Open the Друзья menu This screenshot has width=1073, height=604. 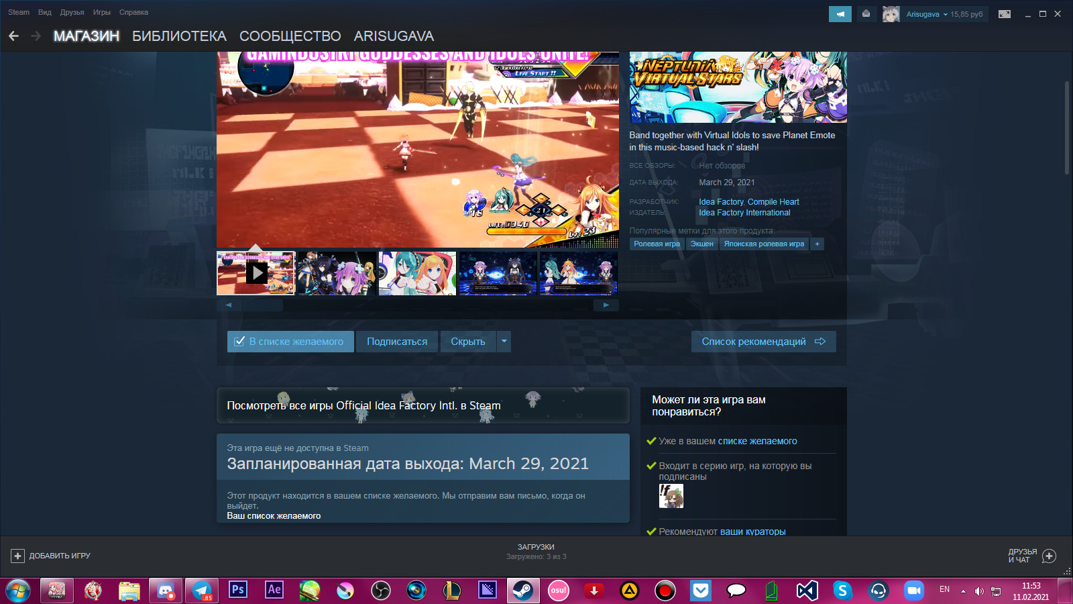pyautogui.click(x=72, y=12)
